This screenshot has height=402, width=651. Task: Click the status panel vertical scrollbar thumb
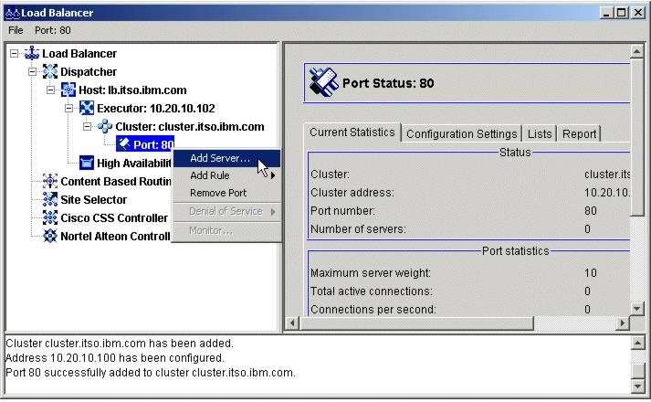[636, 137]
